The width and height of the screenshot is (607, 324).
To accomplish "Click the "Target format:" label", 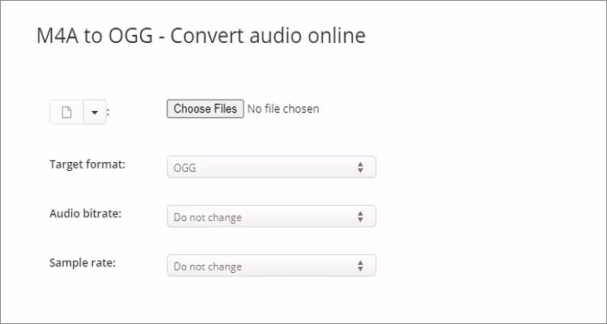I will pos(87,164).
